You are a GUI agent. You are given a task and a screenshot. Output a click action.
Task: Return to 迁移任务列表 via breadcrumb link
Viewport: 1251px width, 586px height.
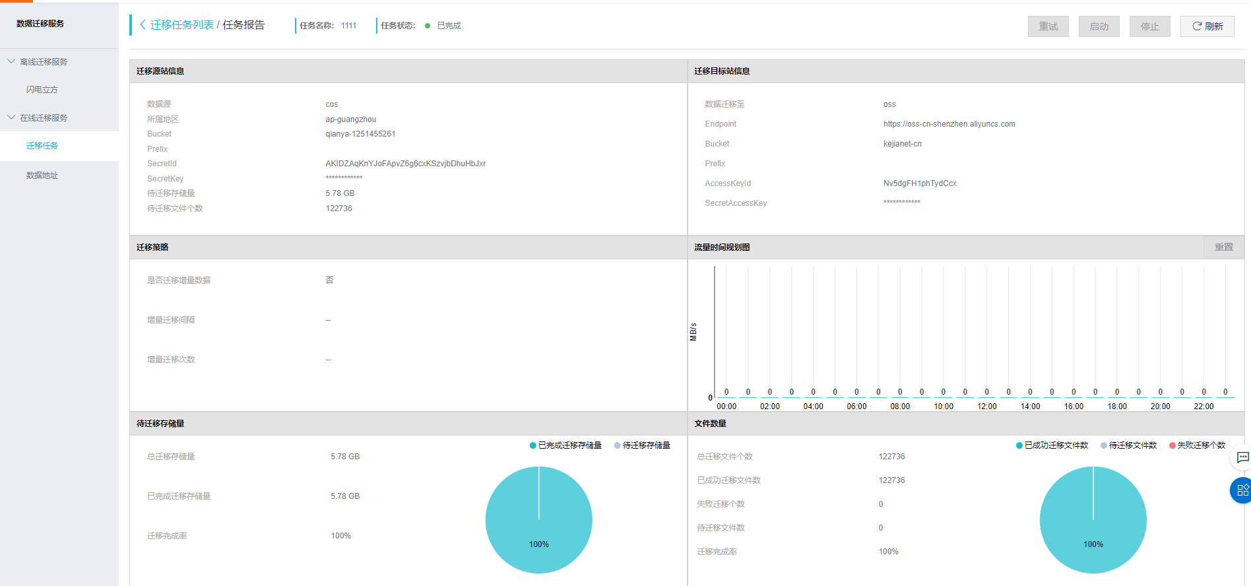point(182,25)
